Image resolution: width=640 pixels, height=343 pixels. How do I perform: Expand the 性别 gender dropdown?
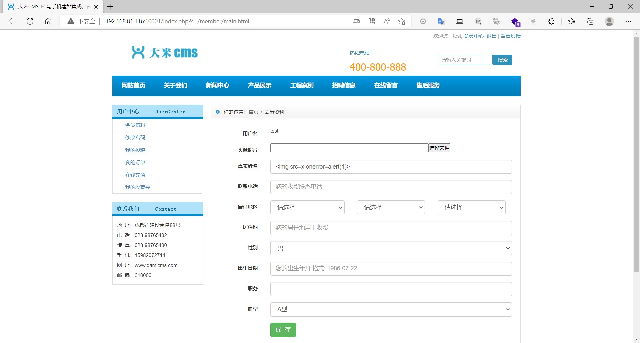391,248
